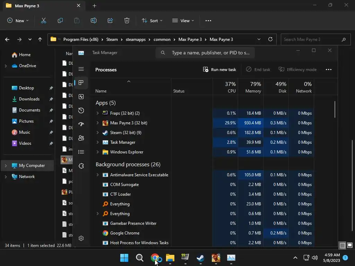
Task: Click the Search Max Payne 3 field
Action: [315, 39]
